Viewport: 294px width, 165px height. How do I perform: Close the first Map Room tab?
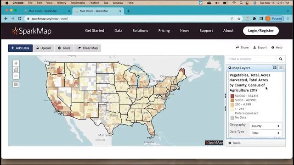(69, 11)
